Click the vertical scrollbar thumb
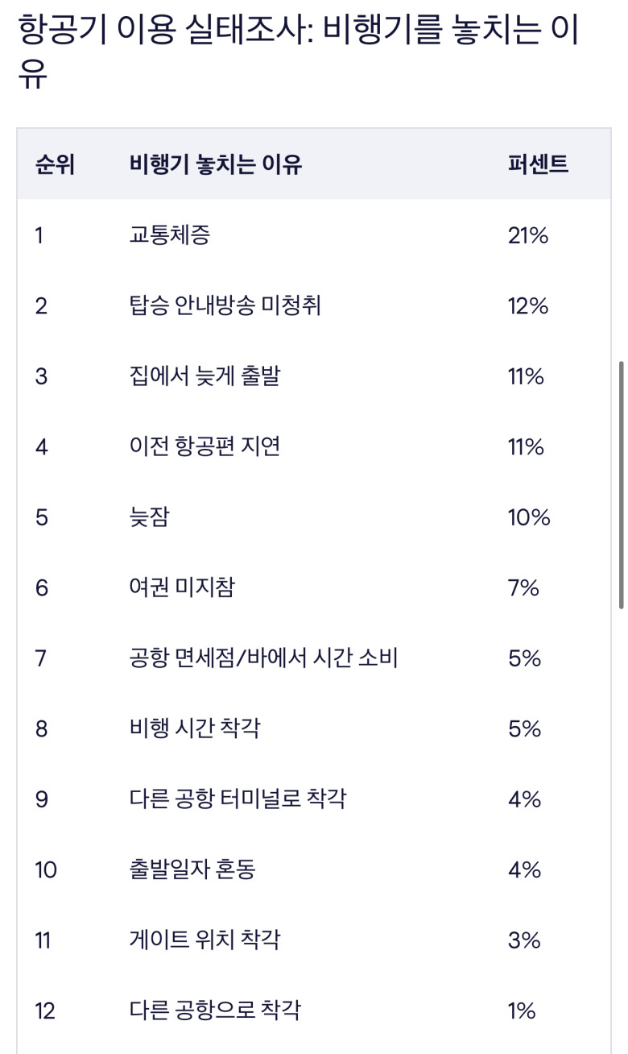Screen dimensions: 628x1054 (621, 484)
